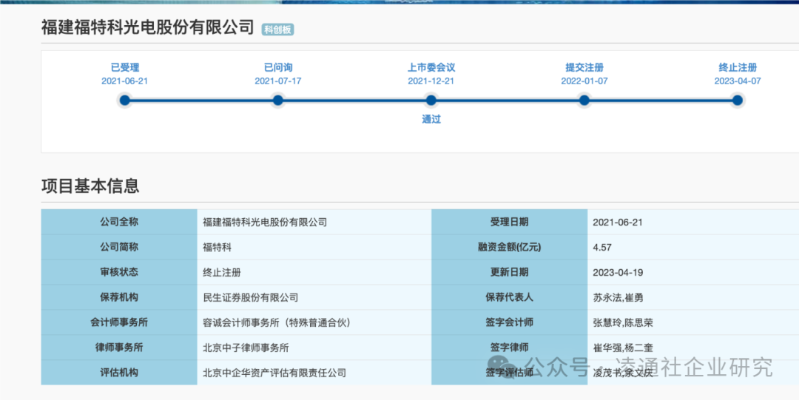Click the 签字律师 header cell
Screen dimensions: 799x400
click(510, 348)
